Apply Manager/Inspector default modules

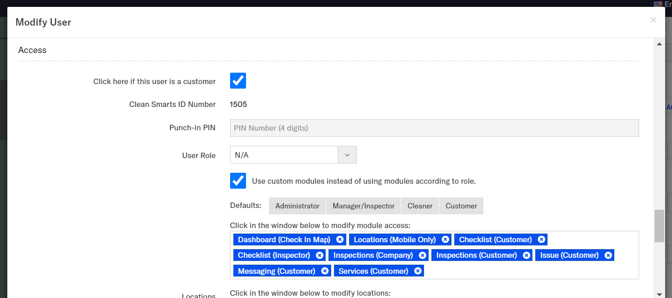click(x=363, y=206)
